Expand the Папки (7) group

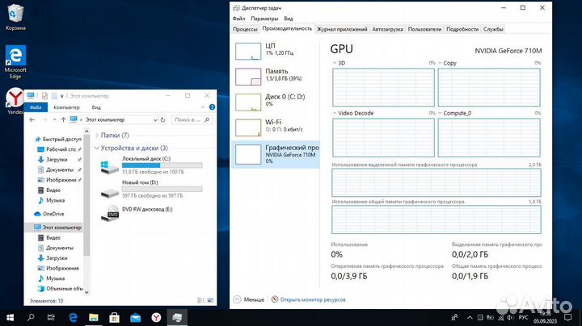coord(98,136)
